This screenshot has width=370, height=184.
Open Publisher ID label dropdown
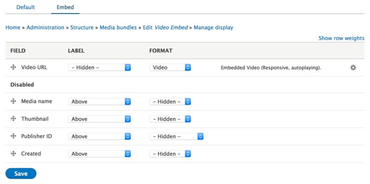pos(99,136)
